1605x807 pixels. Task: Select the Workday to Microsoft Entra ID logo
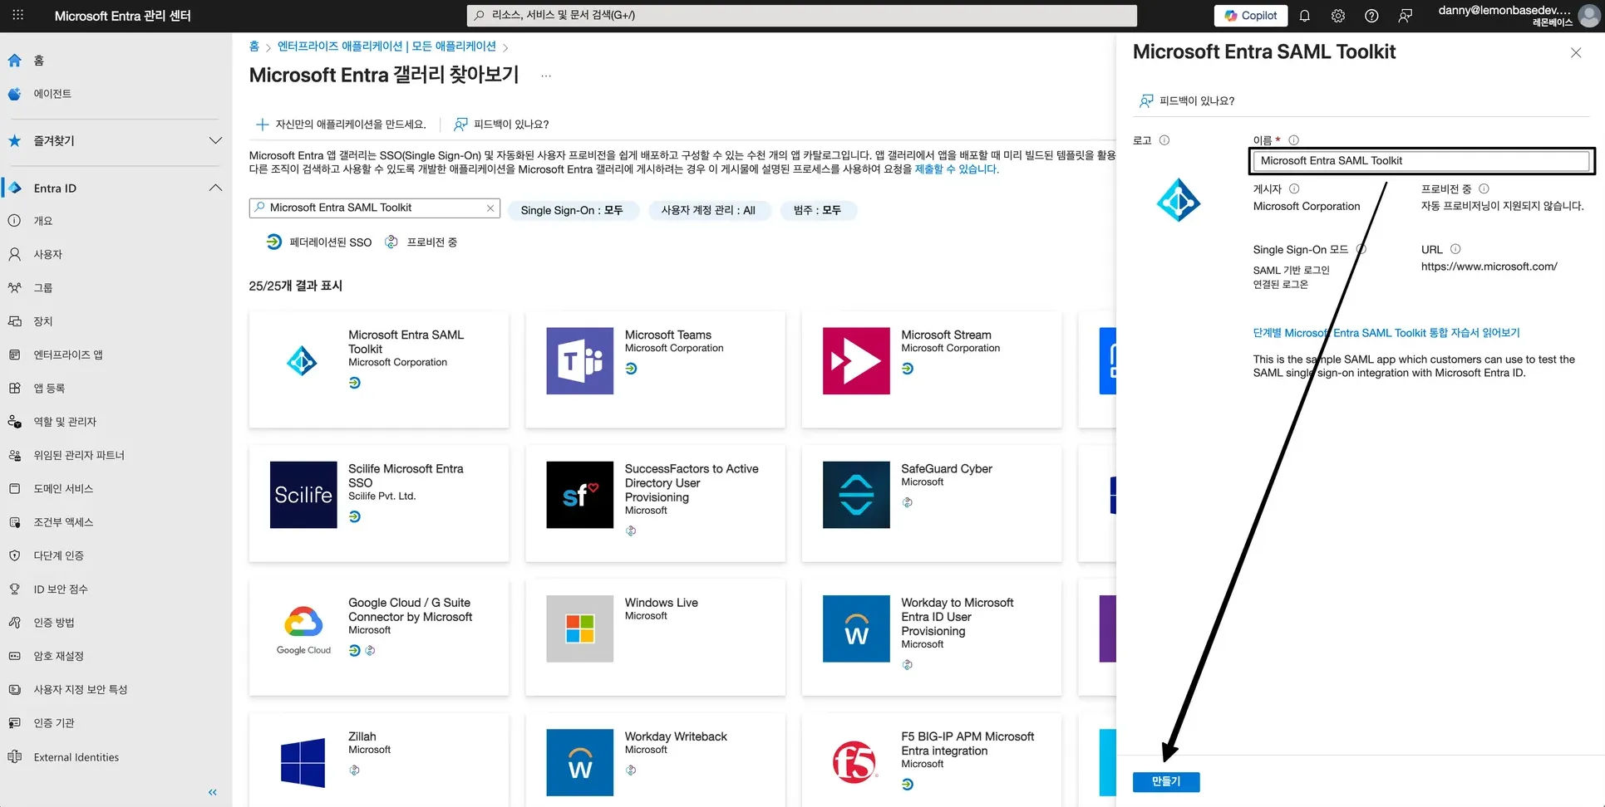(856, 628)
